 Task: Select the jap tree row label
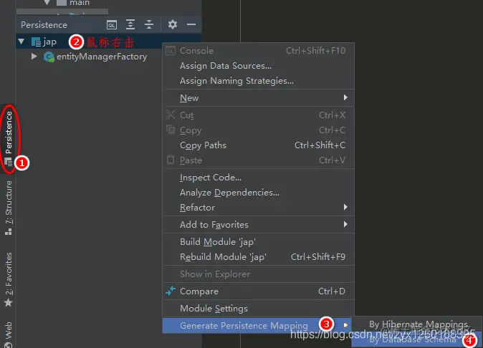click(x=50, y=42)
